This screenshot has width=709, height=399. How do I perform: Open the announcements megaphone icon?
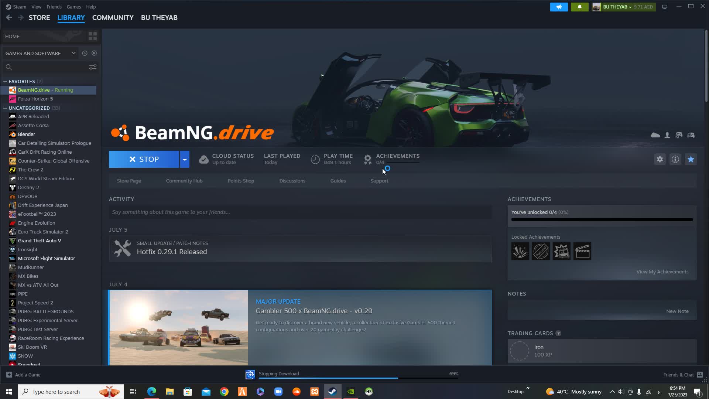(x=559, y=7)
